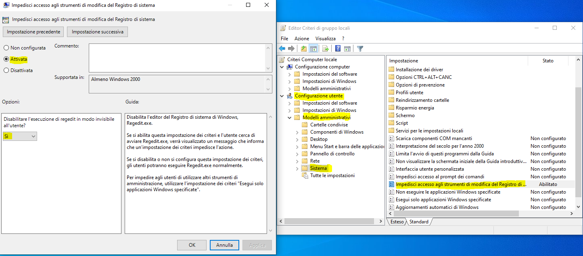Click the Impostazione successiva button
Viewport: 583px width, 256px height.
coord(97,32)
